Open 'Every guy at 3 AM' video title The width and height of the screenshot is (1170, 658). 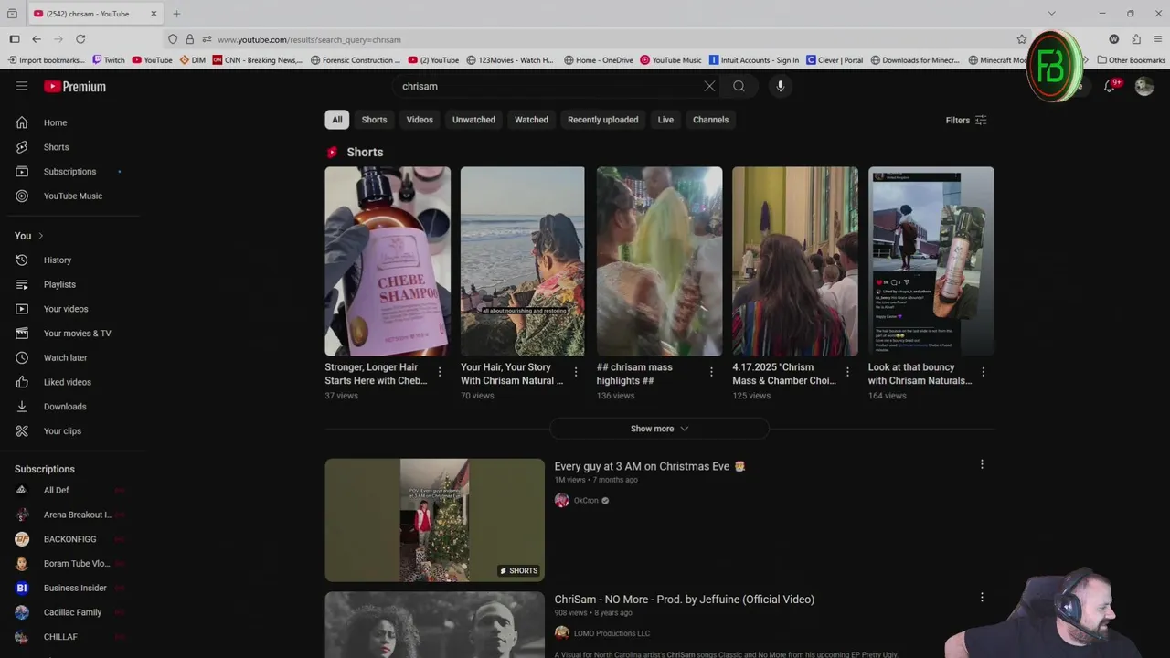click(x=650, y=466)
